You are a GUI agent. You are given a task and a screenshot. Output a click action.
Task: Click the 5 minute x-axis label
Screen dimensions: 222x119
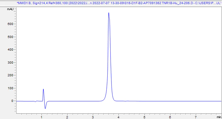click(x=144, y=117)
